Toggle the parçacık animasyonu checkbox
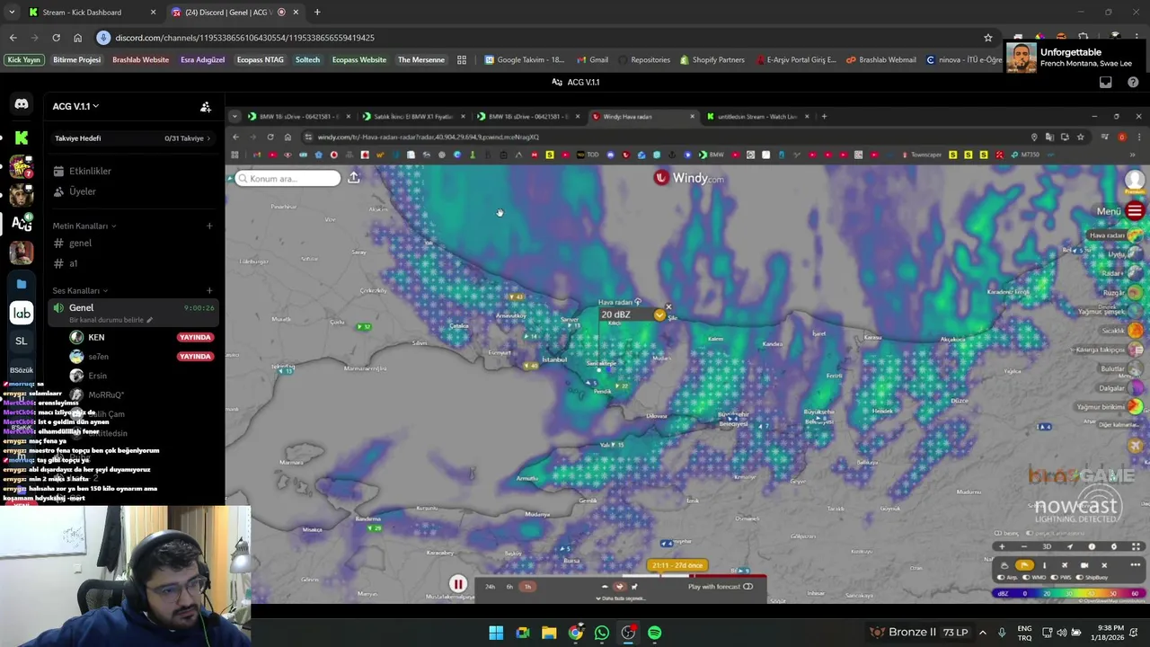The height and width of the screenshot is (647, 1150). pos(1030,533)
